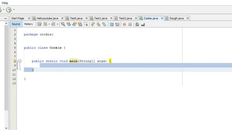Screen dimensions: 232x130
Task: Click the 'static' keyword on line 8
Action: pos(51,61)
